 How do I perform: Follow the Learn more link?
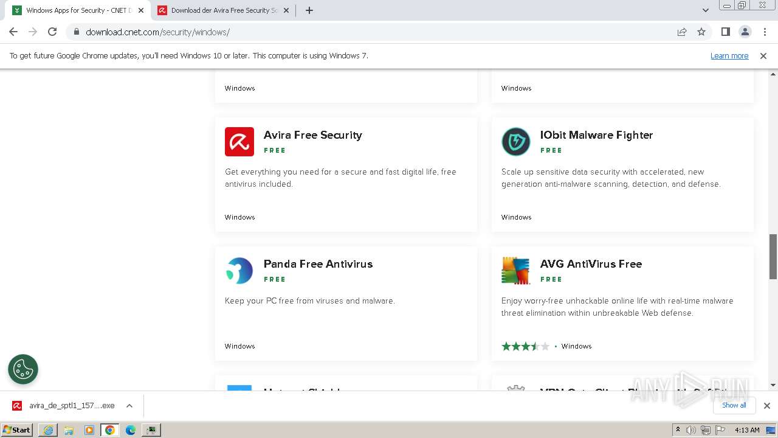pyautogui.click(x=729, y=56)
